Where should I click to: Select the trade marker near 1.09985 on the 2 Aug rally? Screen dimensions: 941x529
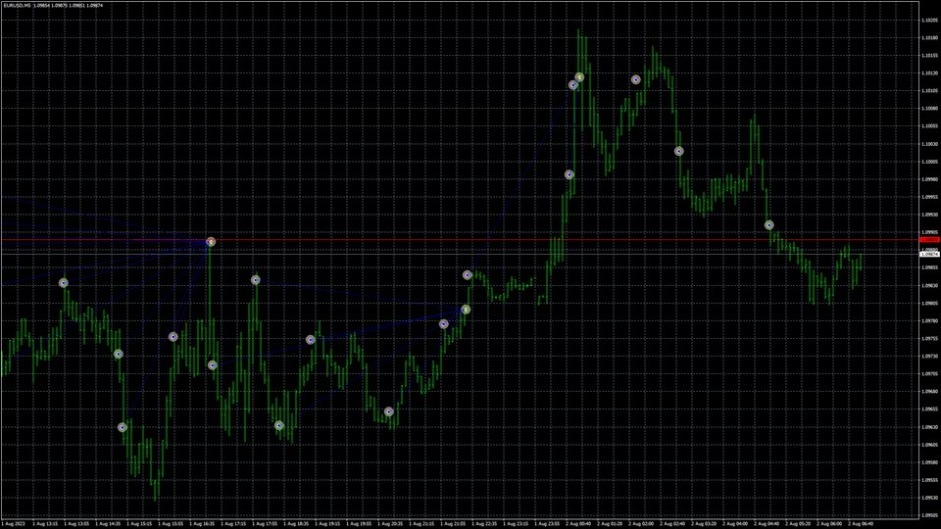tap(569, 174)
